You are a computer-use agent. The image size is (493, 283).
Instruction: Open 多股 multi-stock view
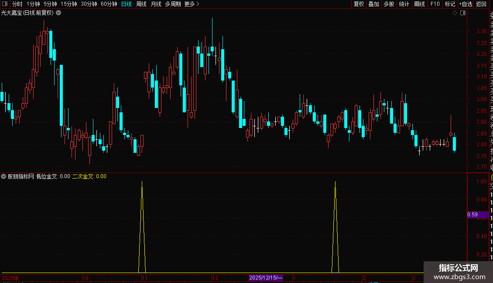pos(389,4)
